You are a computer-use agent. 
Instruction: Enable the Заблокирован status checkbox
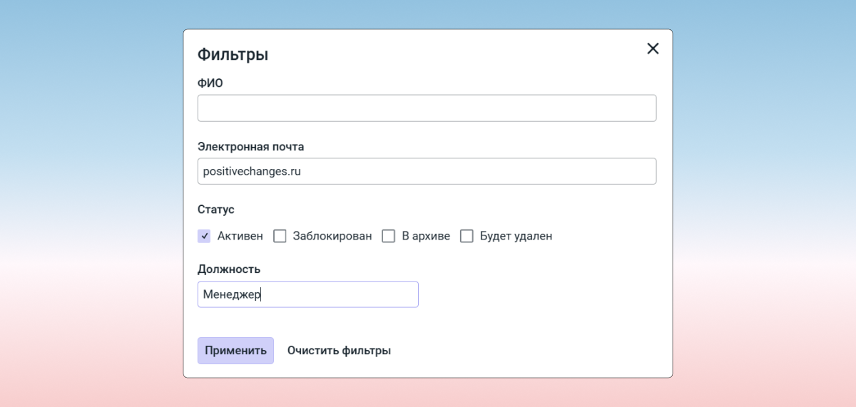coord(280,236)
